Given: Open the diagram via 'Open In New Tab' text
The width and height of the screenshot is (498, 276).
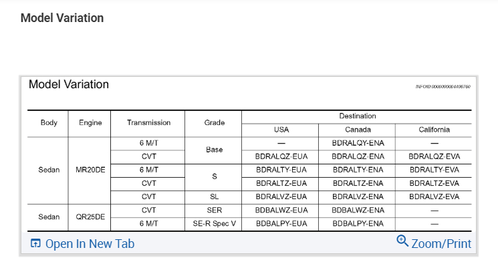Looking at the screenshot, I should pyautogui.click(x=90, y=244).
